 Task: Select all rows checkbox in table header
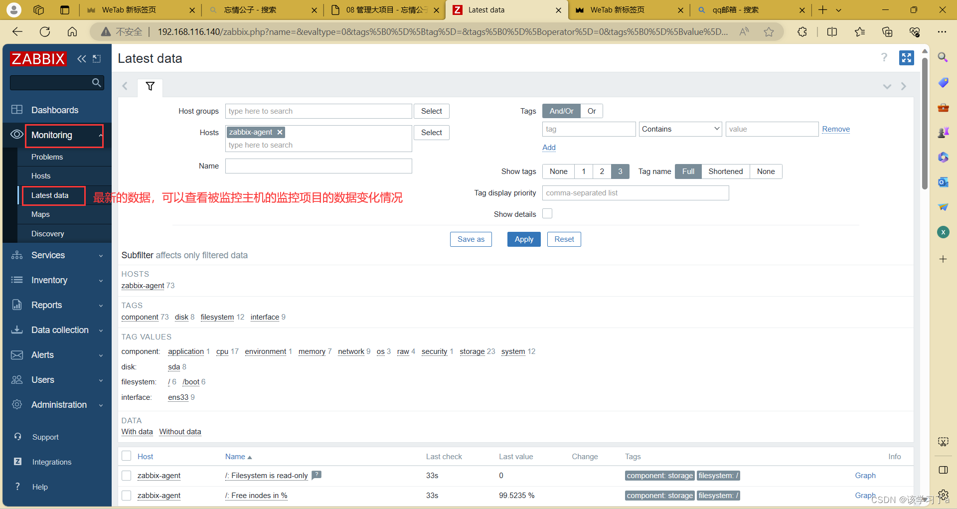coord(127,456)
